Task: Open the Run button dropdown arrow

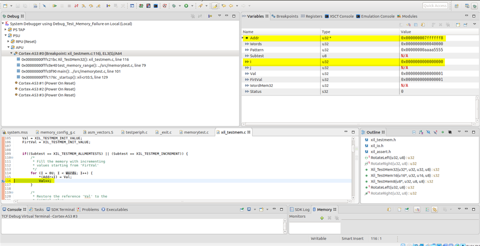Action: (x=191, y=6)
